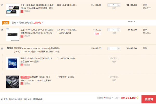The width and height of the screenshot is (156, 105).
Task: Select 选服务 text under Samsung SSD
Action: click(27, 36)
